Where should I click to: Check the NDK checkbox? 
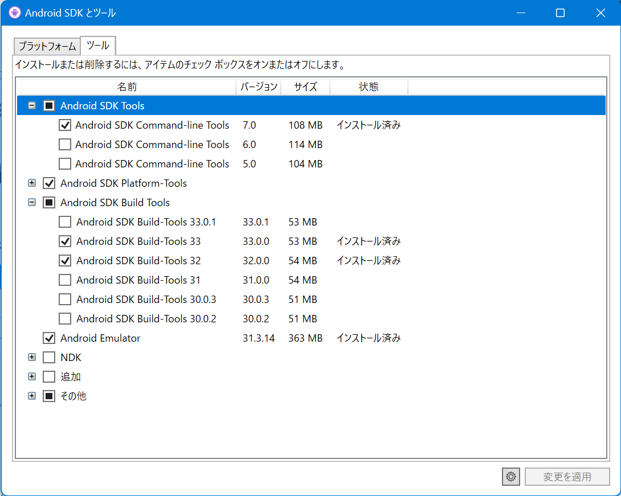tap(49, 358)
